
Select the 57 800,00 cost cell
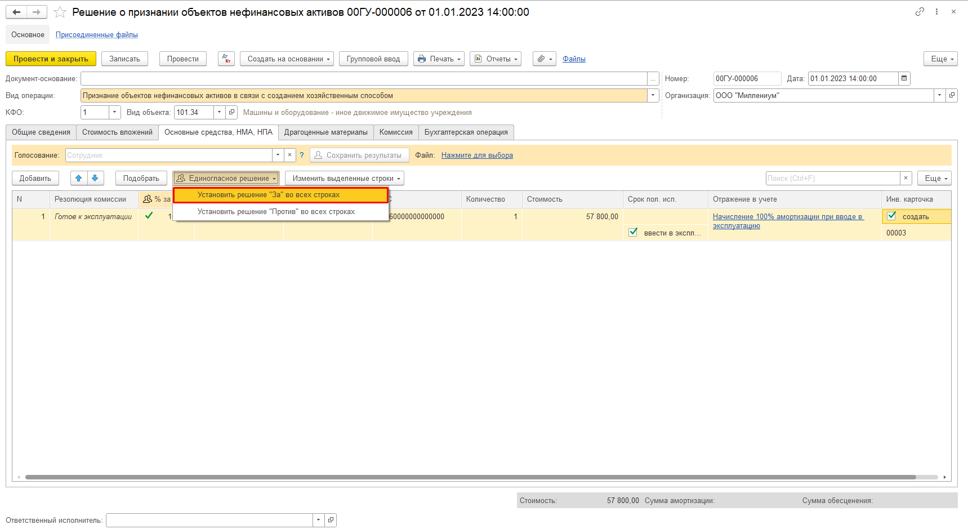[572, 216]
